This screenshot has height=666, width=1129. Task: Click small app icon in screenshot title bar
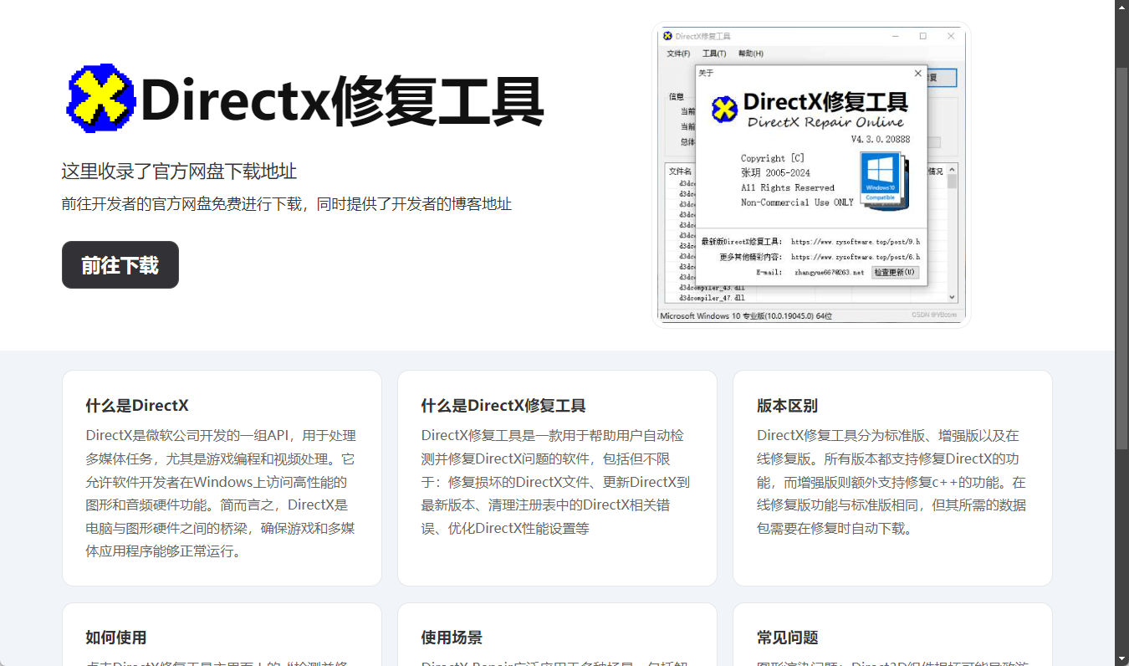[667, 36]
